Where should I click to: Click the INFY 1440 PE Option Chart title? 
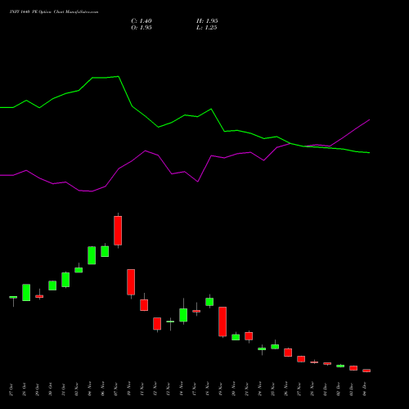click(x=54, y=12)
